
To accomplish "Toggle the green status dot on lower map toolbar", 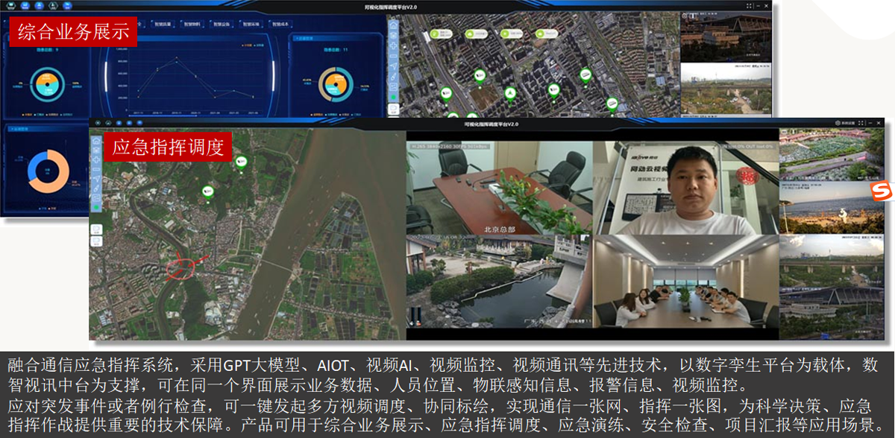I will (x=96, y=206).
